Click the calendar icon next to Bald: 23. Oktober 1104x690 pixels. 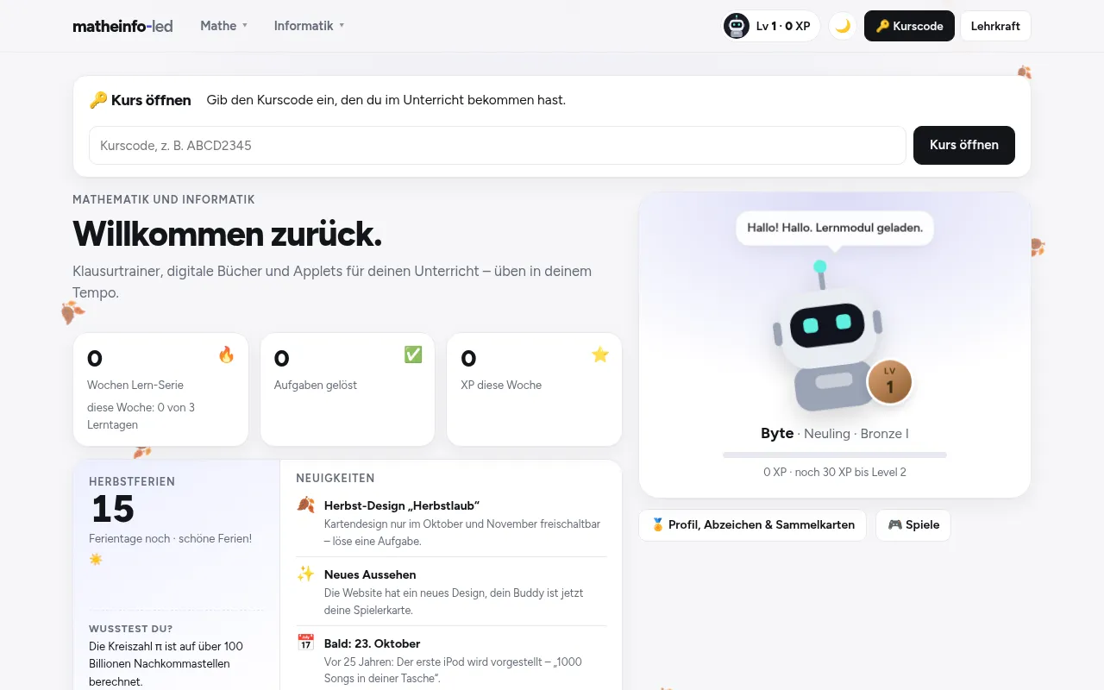[306, 643]
